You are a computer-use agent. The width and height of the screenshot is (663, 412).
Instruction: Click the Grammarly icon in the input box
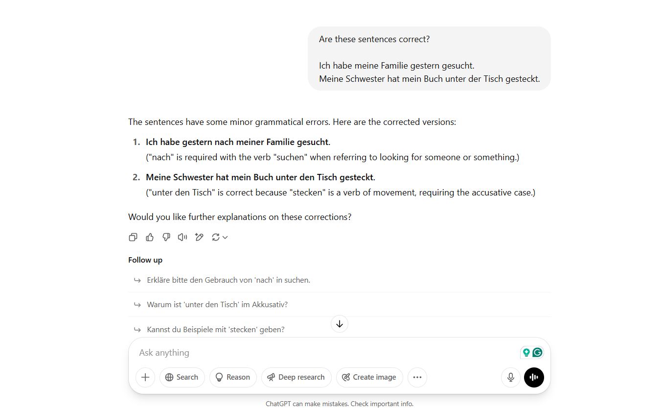pos(537,352)
